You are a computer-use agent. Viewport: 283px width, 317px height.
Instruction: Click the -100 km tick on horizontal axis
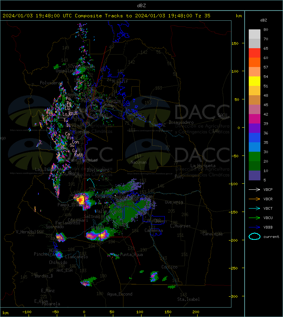click(x=27, y=312)
